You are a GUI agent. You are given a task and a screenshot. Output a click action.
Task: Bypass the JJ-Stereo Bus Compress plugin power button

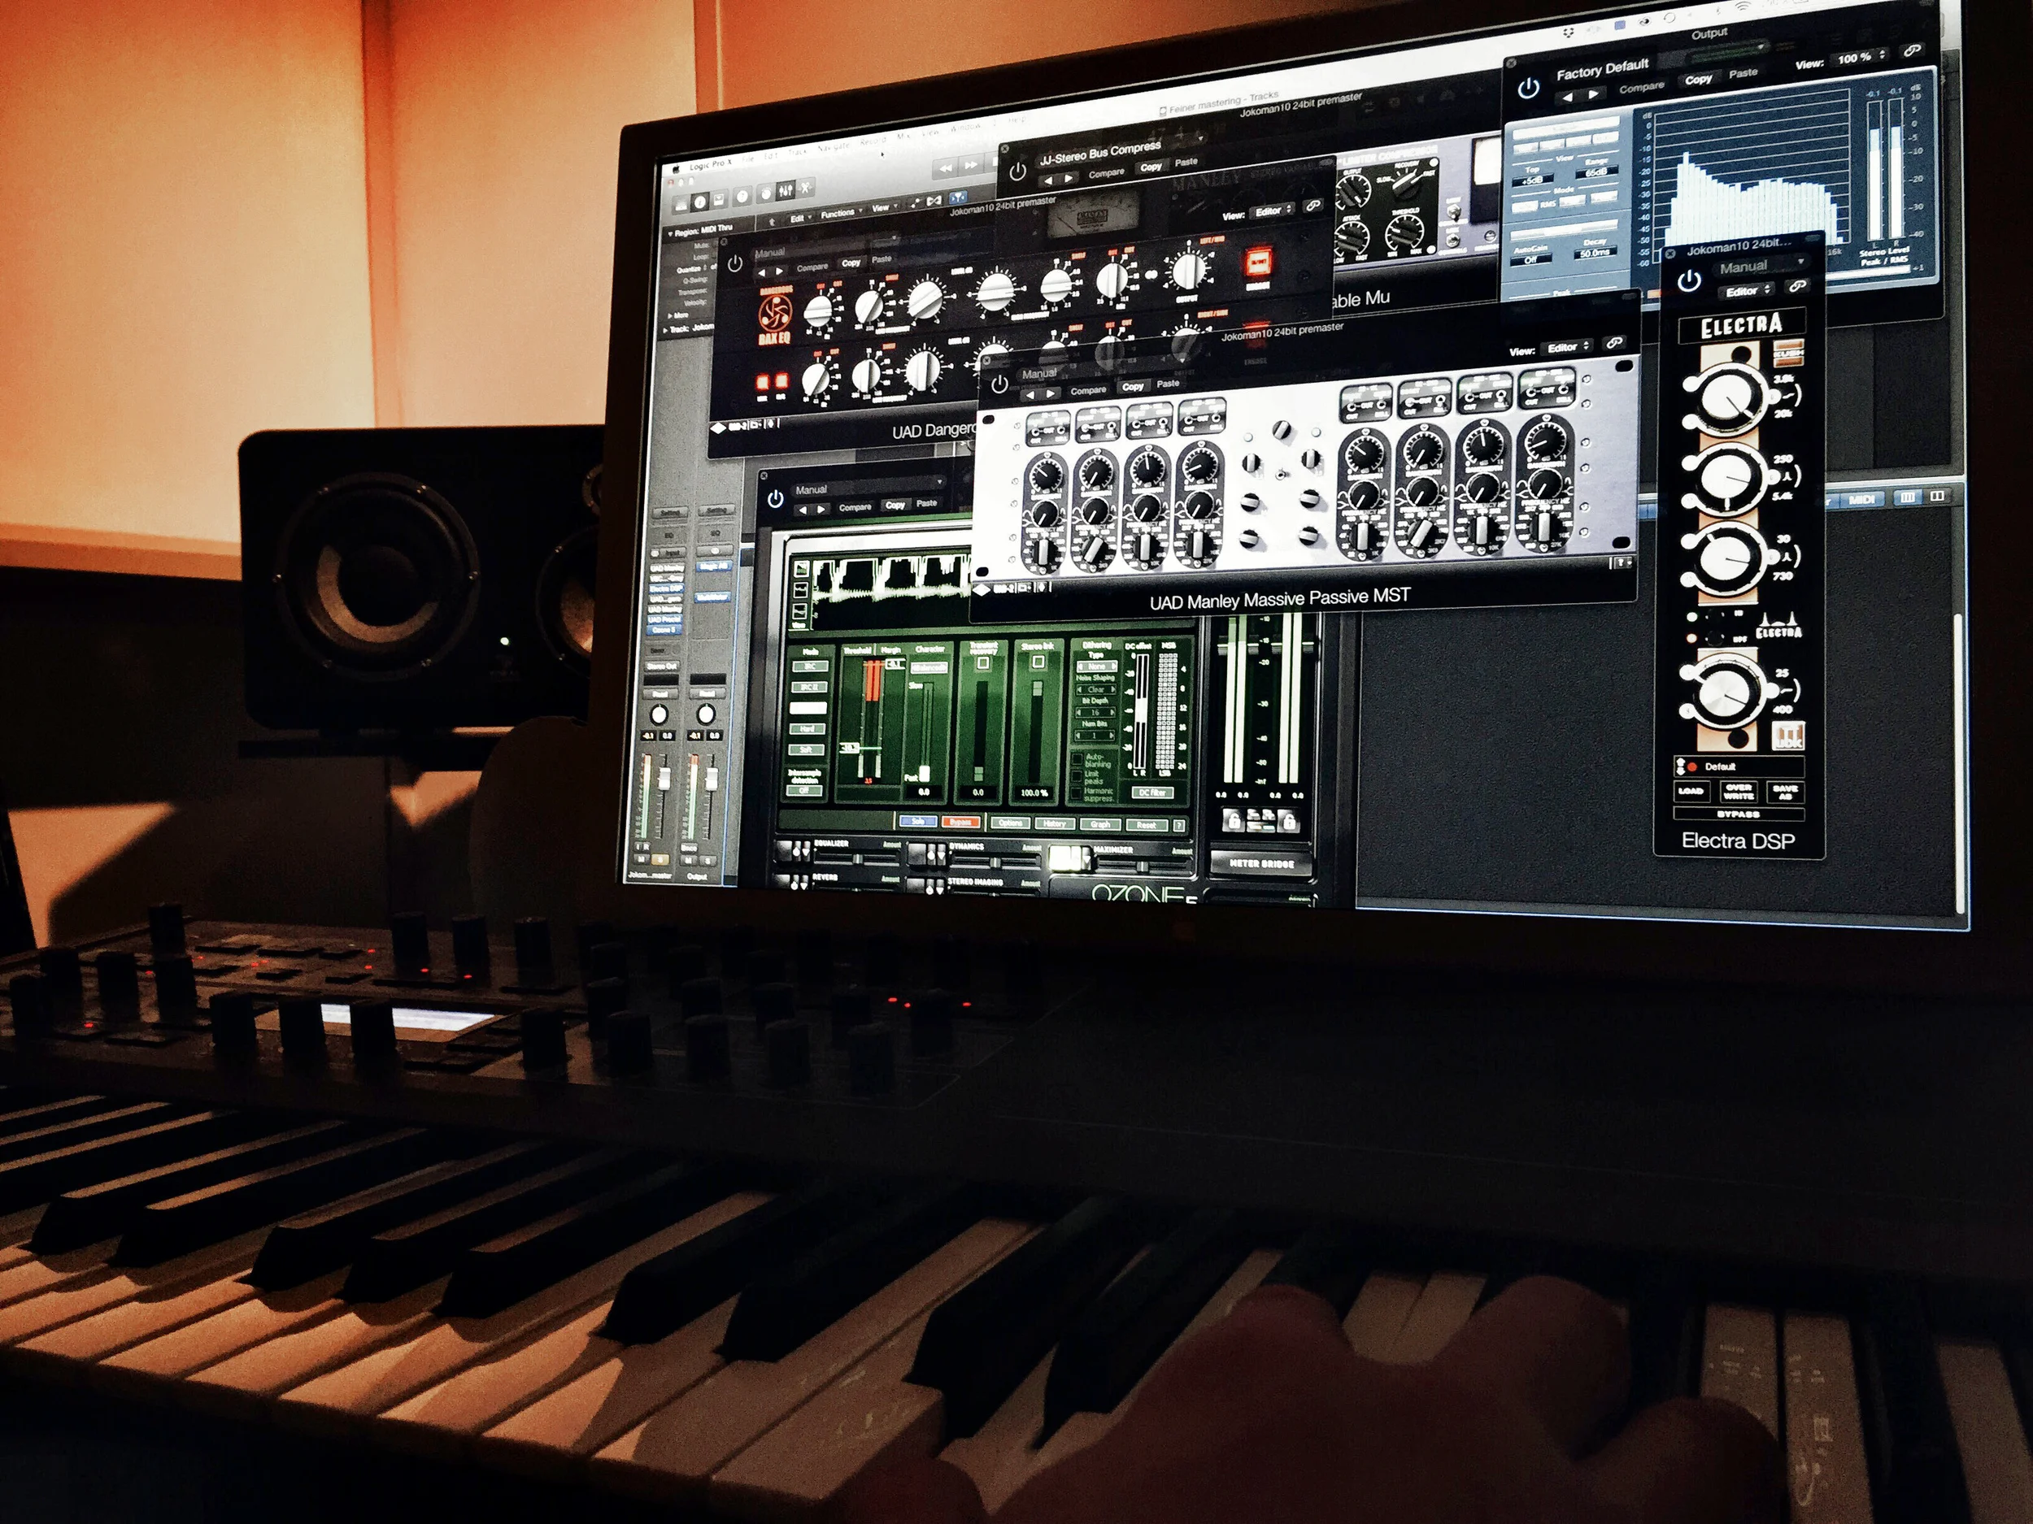point(1017,172)
